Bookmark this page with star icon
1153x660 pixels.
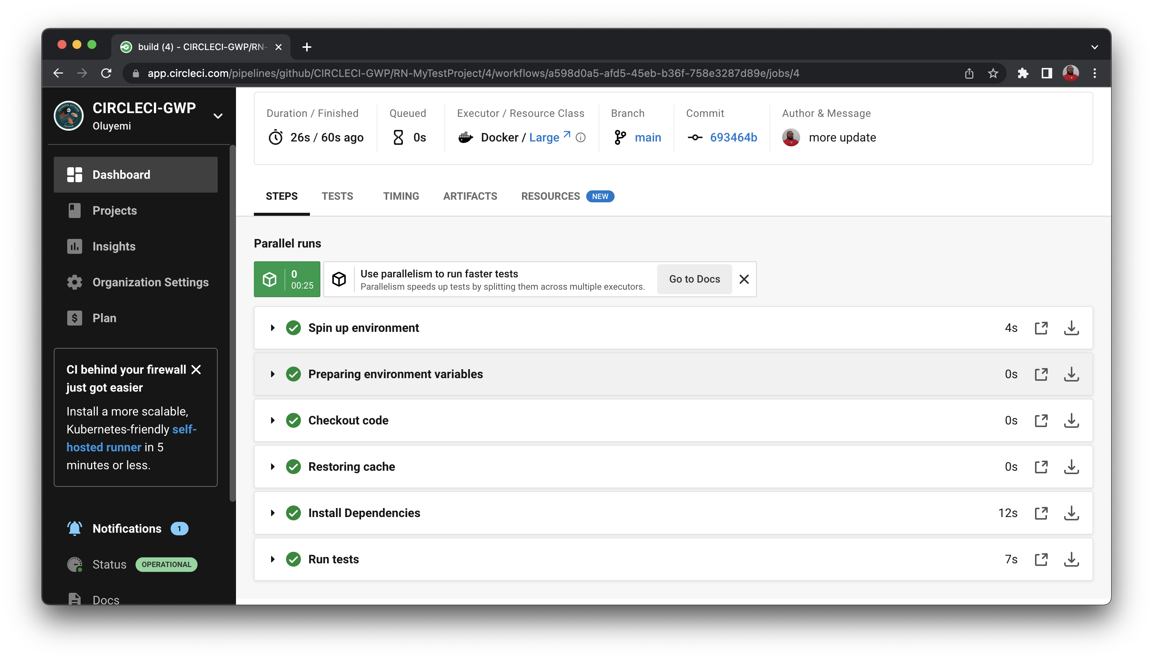click(x=993, y=73)
